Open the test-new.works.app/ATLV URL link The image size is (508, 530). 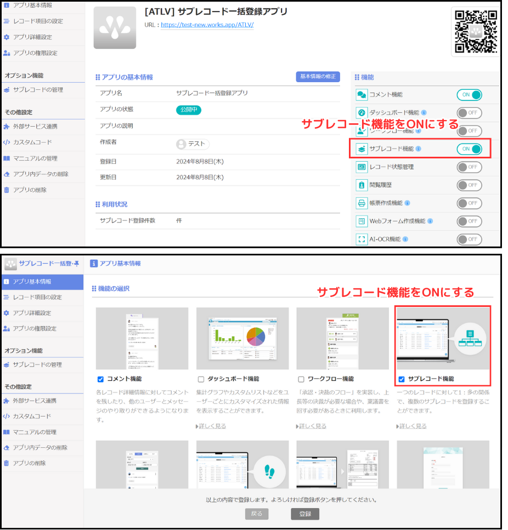point(207,25)
